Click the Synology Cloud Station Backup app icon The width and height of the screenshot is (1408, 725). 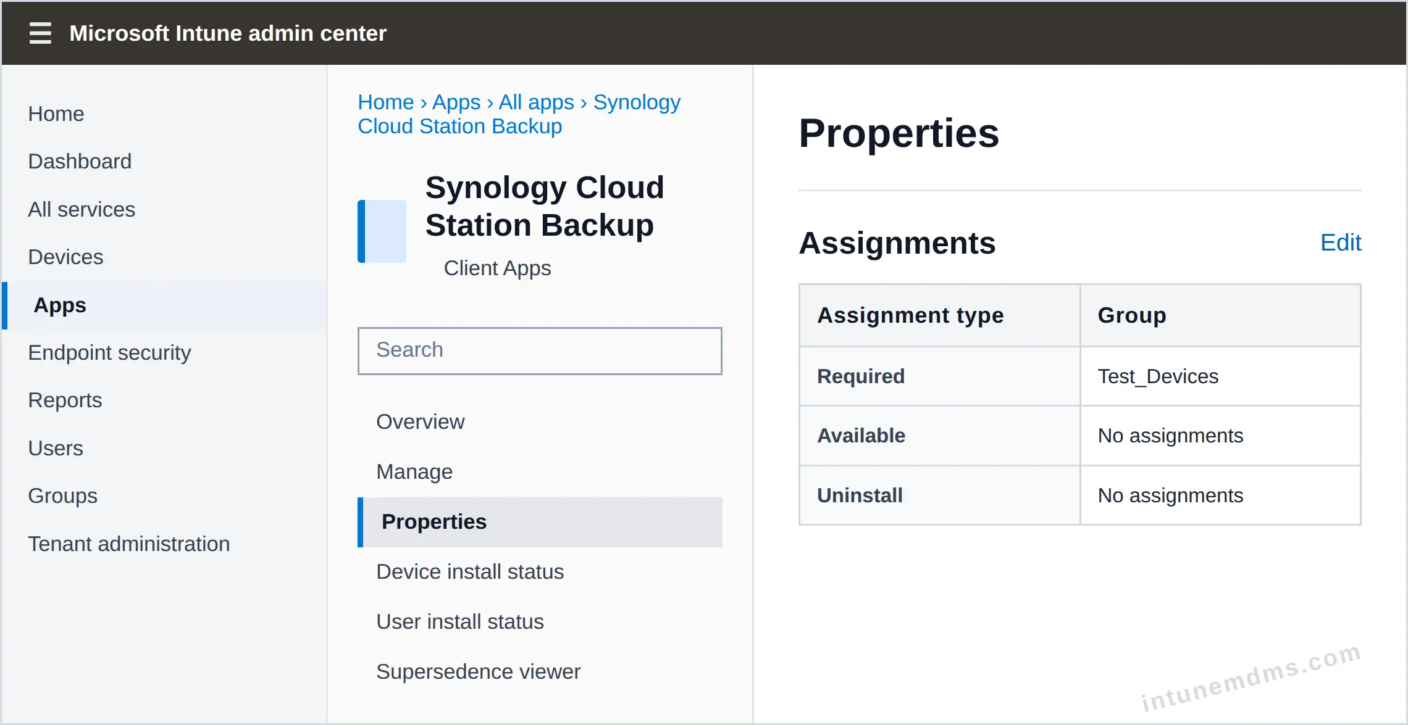tap(382, 231)
